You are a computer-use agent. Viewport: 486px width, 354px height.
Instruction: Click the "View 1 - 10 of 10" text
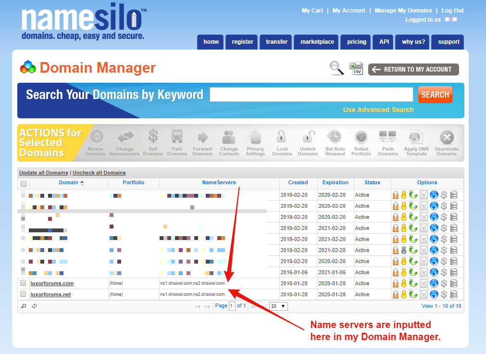(x=441, y=306)
